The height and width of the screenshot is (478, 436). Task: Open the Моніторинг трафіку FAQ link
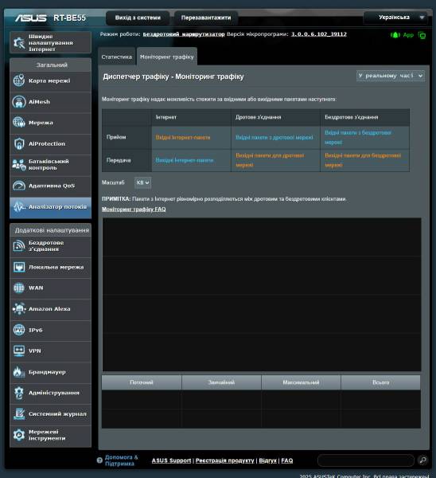pyautogui.click(x=134, y=209)
